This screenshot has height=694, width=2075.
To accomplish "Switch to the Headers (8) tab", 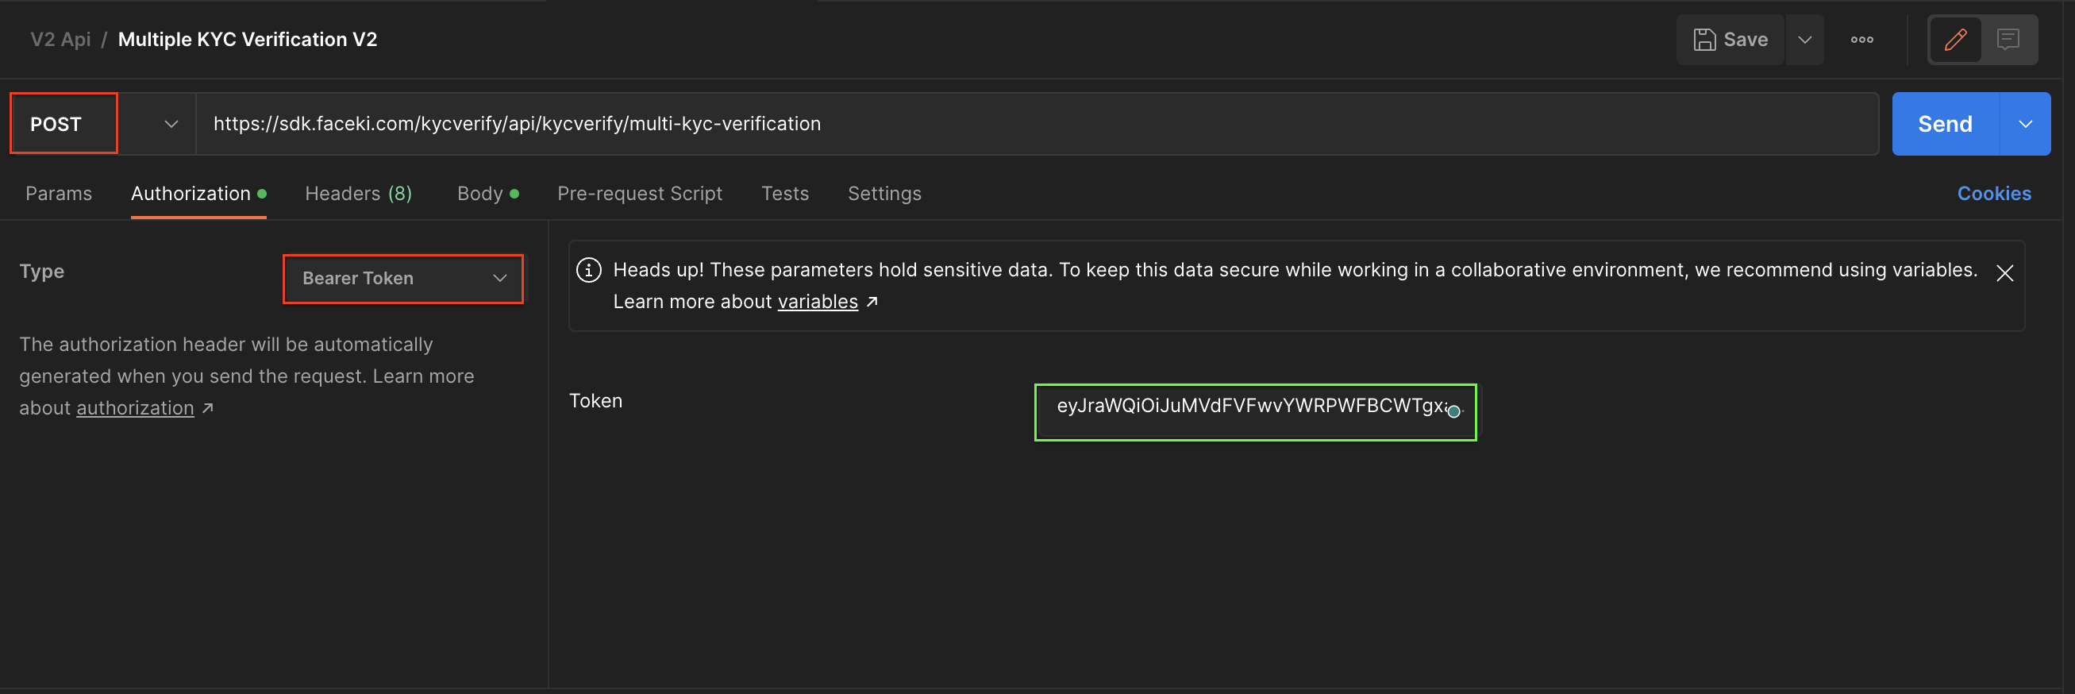I will click(358, 194).
